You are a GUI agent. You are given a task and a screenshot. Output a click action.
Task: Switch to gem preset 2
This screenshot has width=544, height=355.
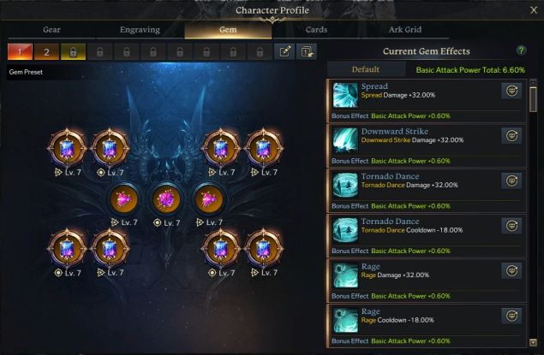(46, 52)
